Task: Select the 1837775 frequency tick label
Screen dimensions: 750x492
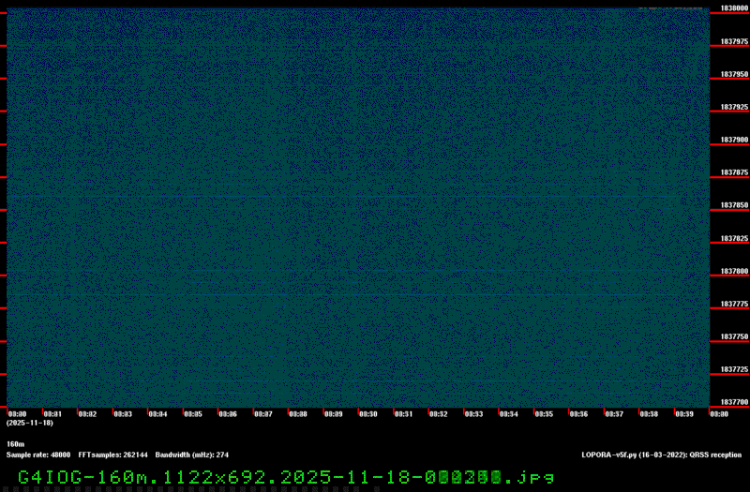Action: 733,304
